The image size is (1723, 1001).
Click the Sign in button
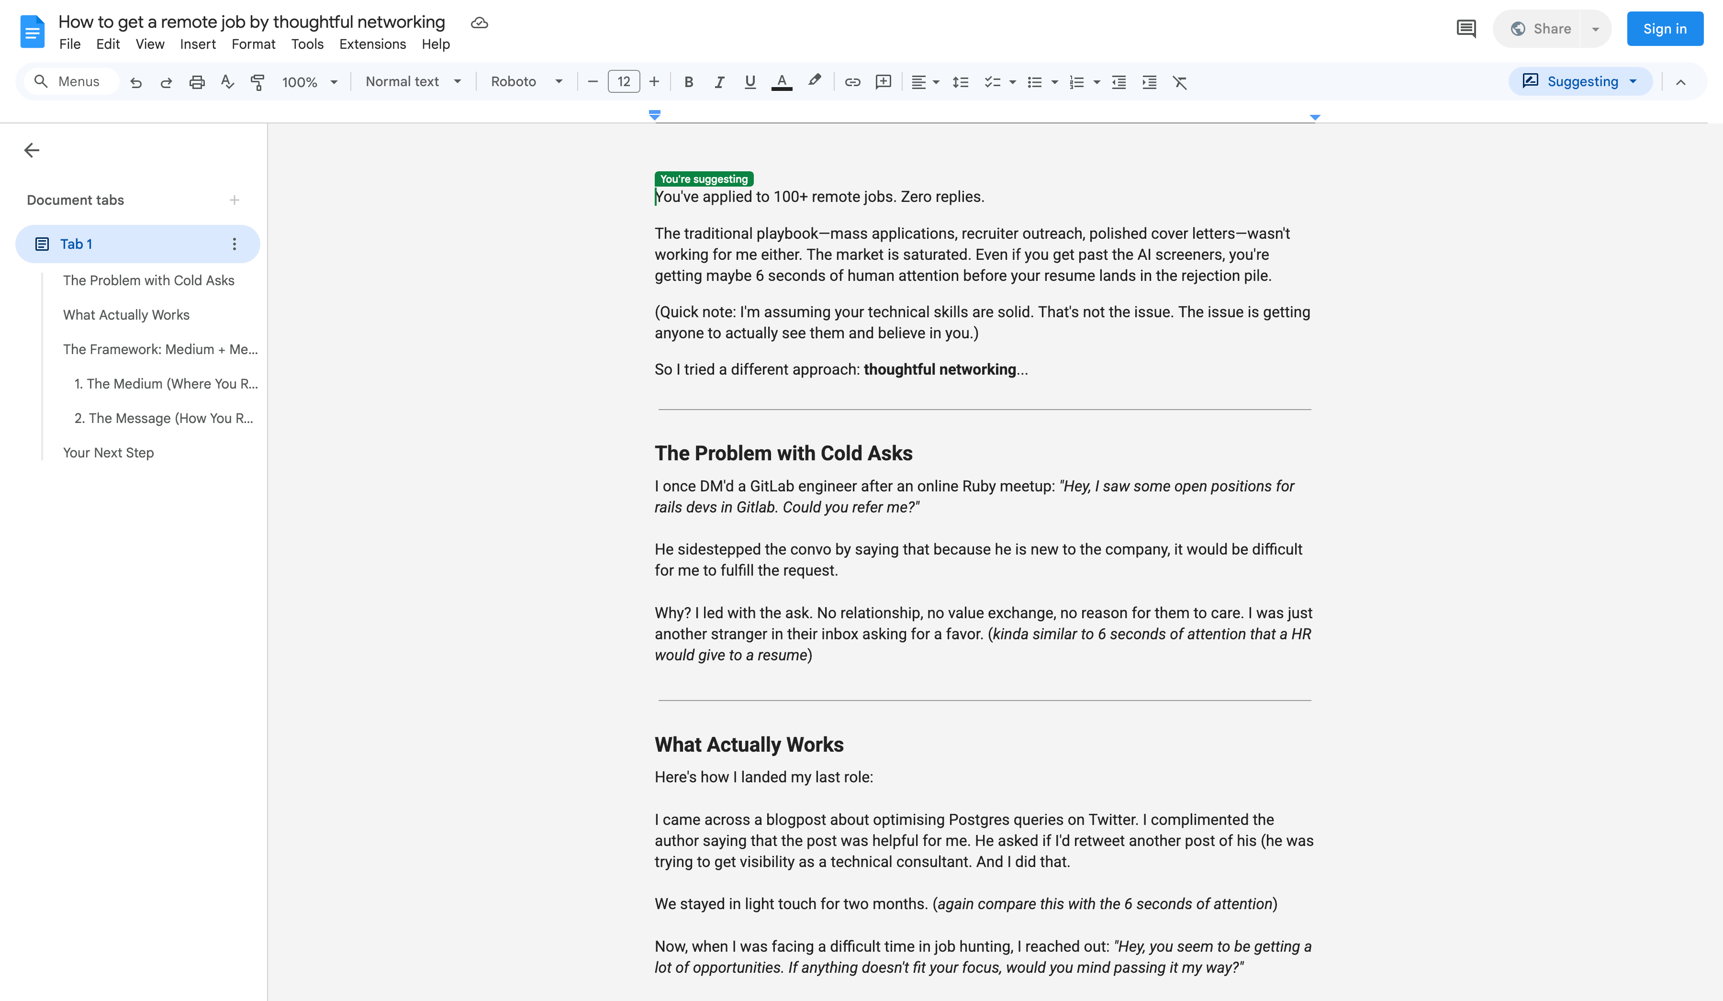(x=1664, y=29)
